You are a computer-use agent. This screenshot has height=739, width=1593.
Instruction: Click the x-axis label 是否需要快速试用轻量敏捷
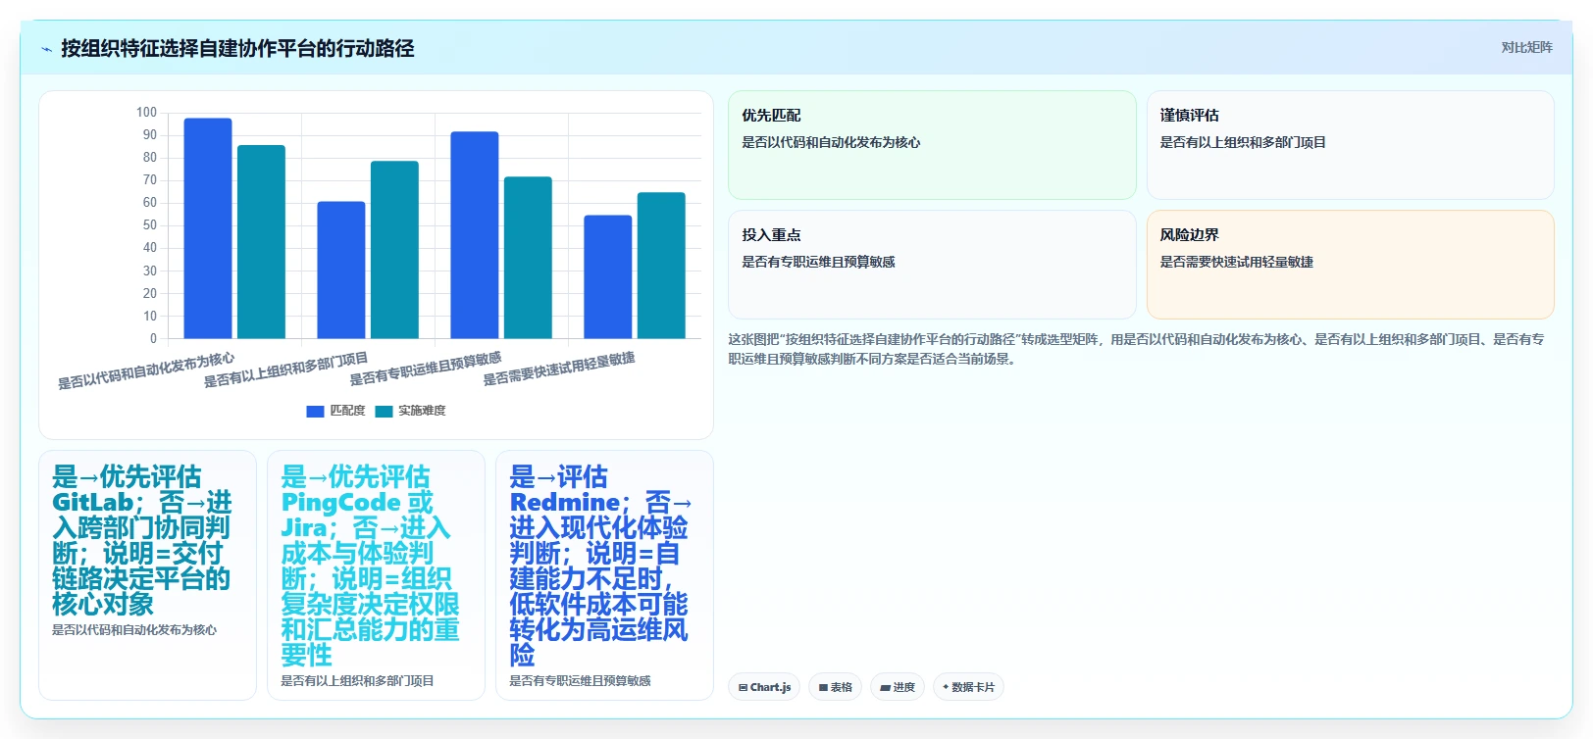click(x=559, y=369)
